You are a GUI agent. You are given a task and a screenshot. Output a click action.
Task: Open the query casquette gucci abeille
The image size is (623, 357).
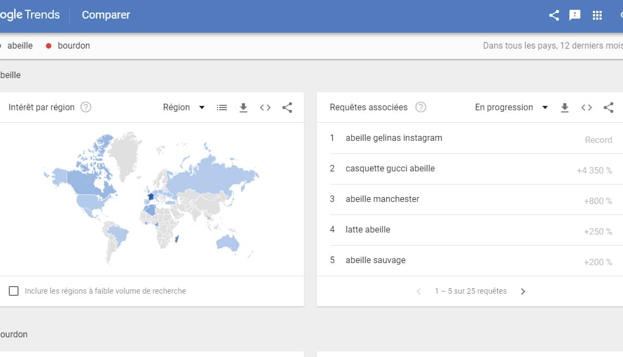click(x=390, y=169)
